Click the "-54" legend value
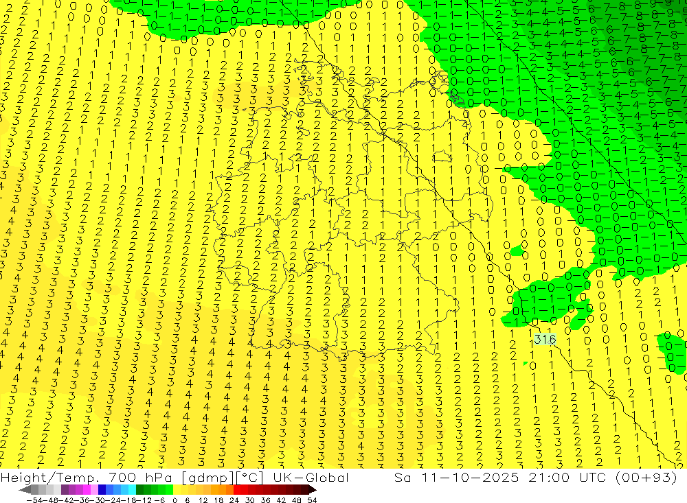The image size is (687, 503). pos(34,500)
